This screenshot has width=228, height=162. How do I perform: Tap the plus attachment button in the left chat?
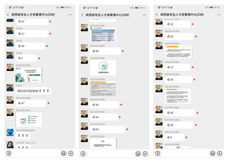coord(71,153)
